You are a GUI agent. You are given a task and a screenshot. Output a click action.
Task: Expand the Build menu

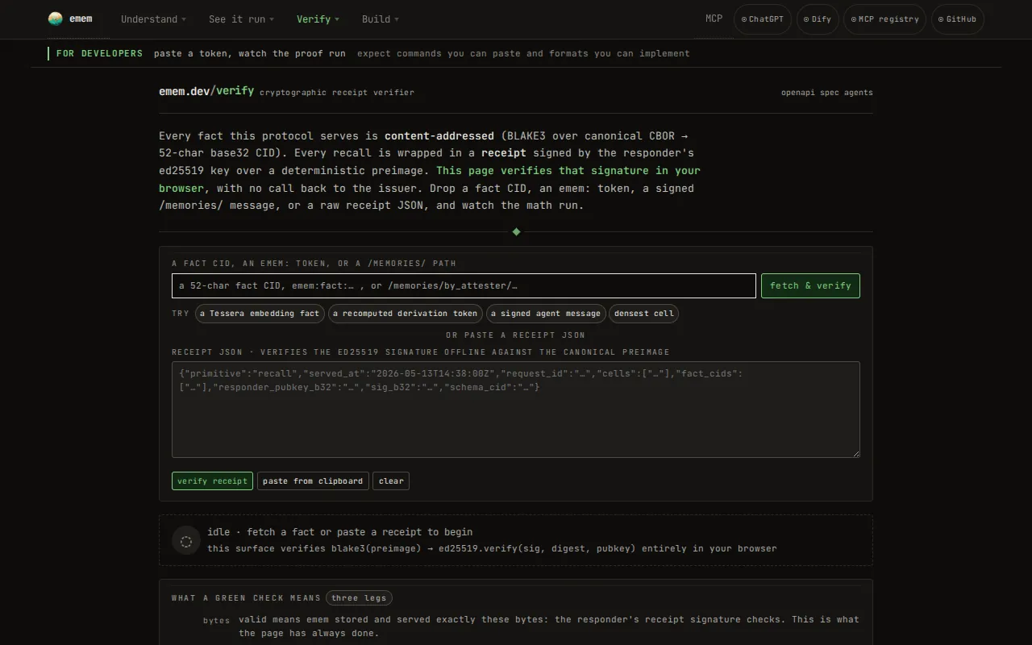point(381,19)
